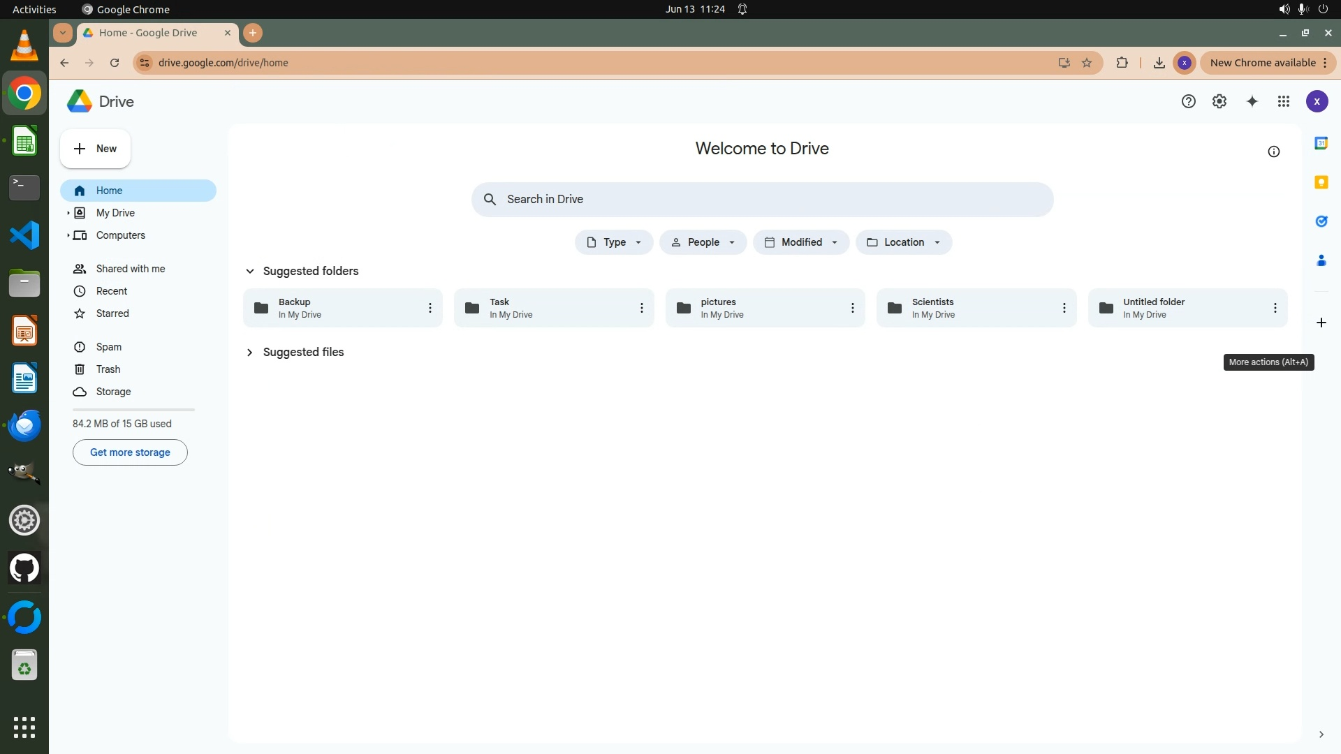This screenshot has width=1341, height=754.
Task: Click the New button
Action: click(x=95, y=149)
